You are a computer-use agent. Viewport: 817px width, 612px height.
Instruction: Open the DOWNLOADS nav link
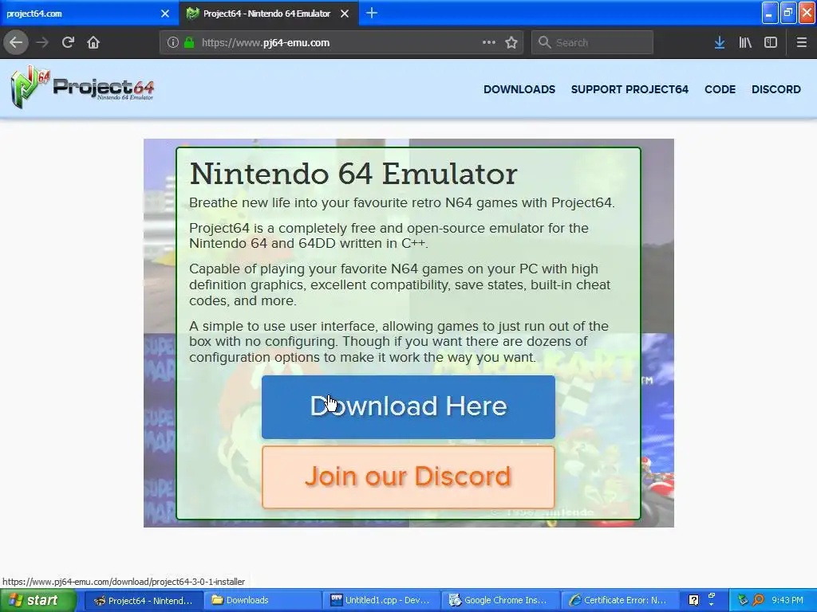pos(519,89)
